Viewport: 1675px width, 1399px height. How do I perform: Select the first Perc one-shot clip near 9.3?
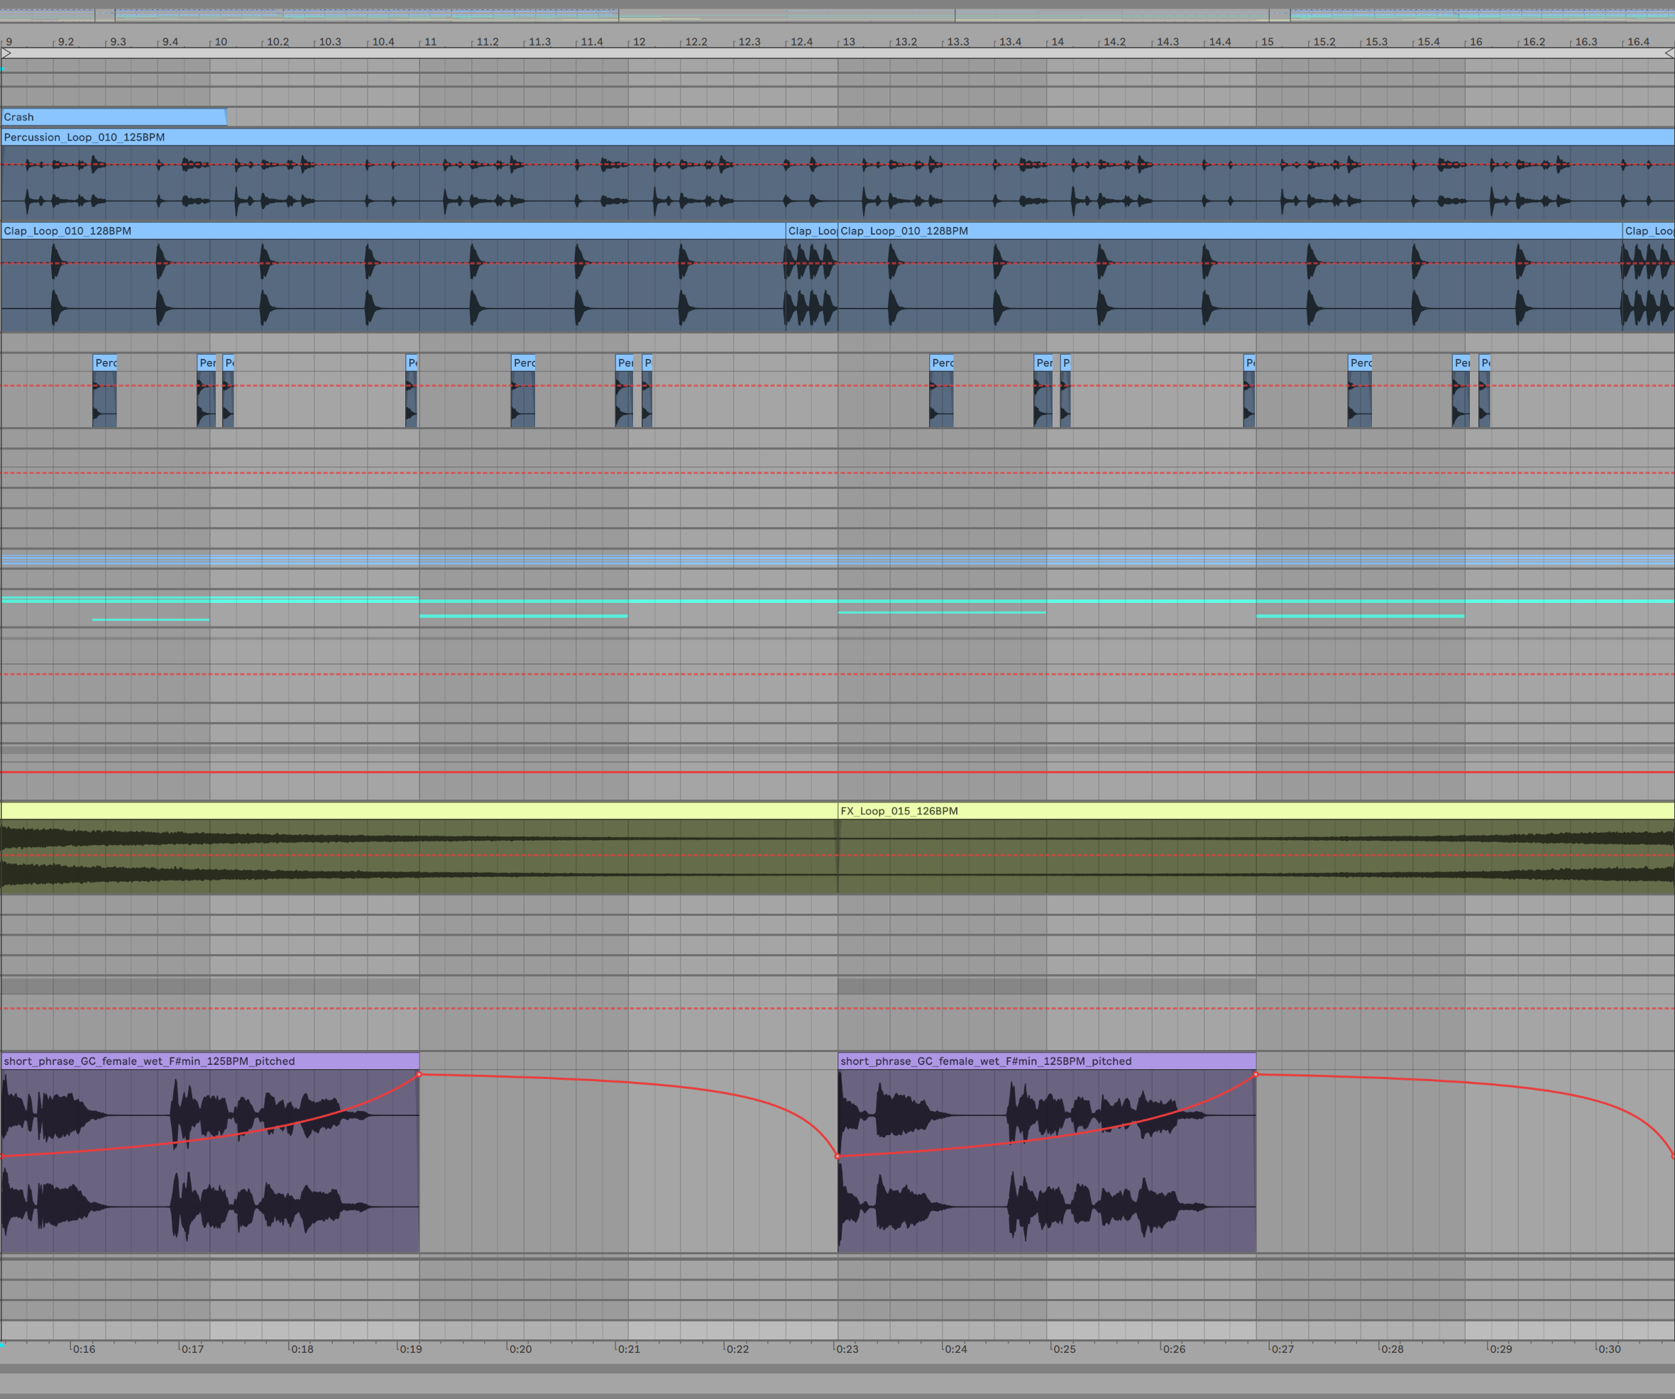(x=104, y=363)
